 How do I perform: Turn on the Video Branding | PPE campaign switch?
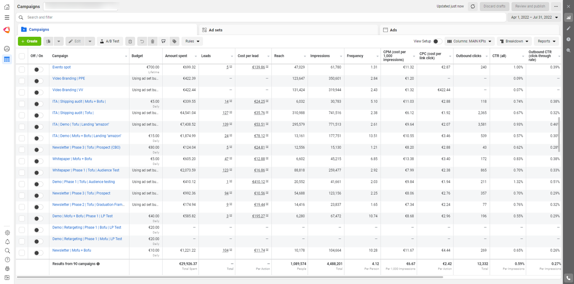pyautogui.click(x=38, y=81)
